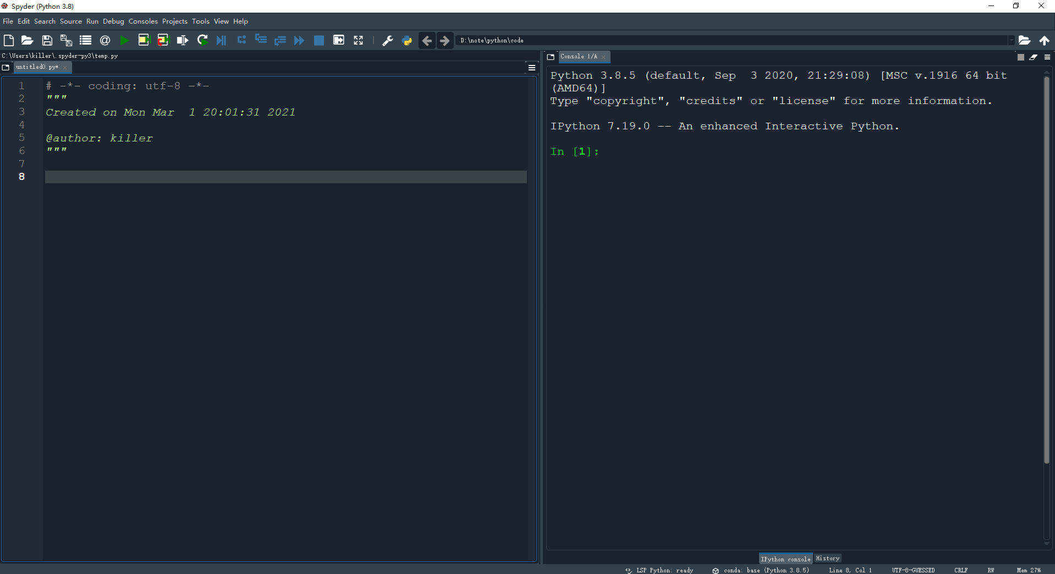Click the console vertical scrollbar
Viewport: 1055px width, 574px height.
1047,270
